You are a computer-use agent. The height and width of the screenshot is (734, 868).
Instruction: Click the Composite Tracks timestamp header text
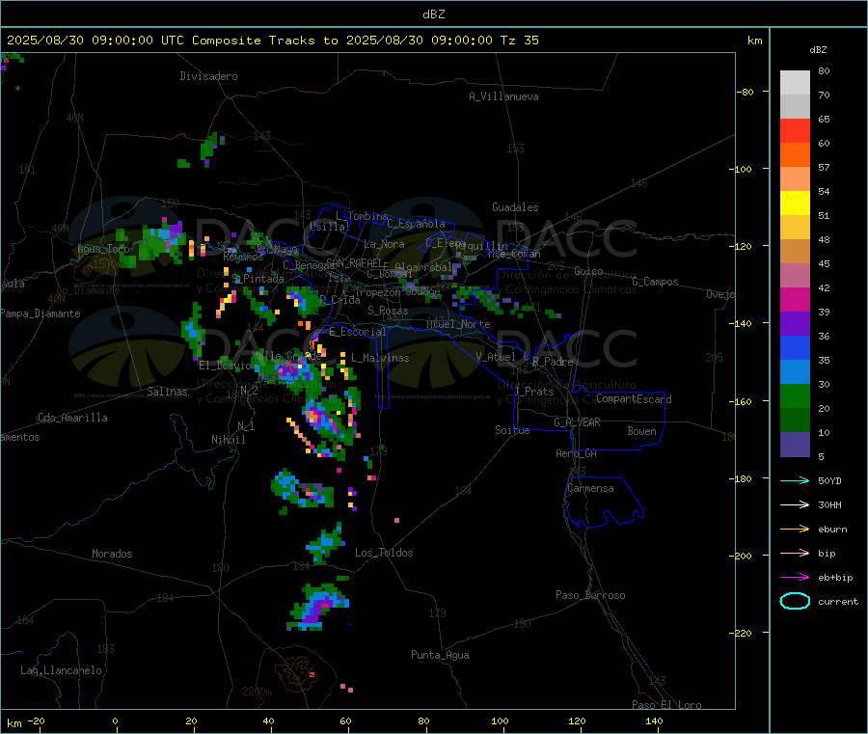coord(272,41)
